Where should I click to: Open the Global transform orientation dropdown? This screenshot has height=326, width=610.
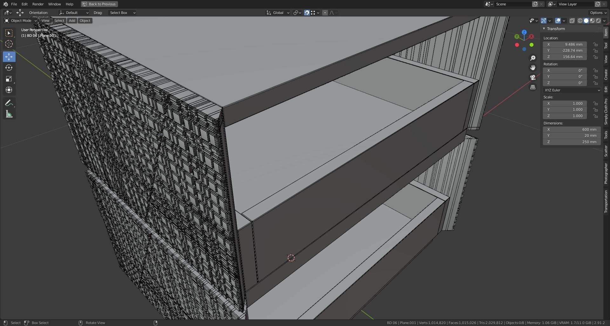pyautogui.click(x=278, y=13)
